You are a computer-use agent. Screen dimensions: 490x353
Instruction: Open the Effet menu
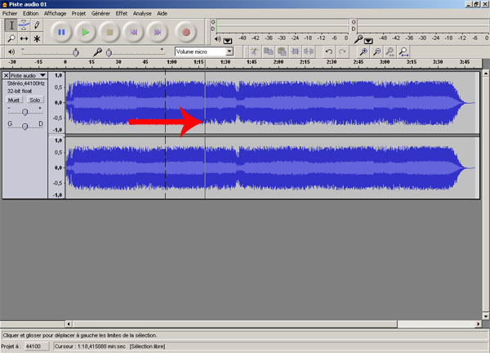click(121, 14)
